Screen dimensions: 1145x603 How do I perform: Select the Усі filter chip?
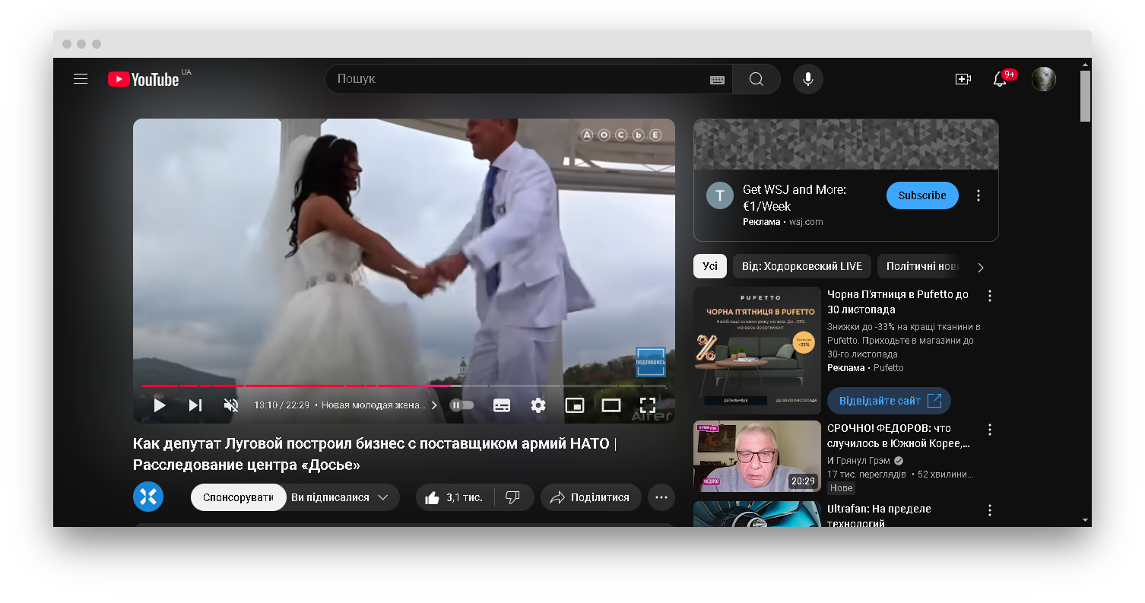coord(710,266)
